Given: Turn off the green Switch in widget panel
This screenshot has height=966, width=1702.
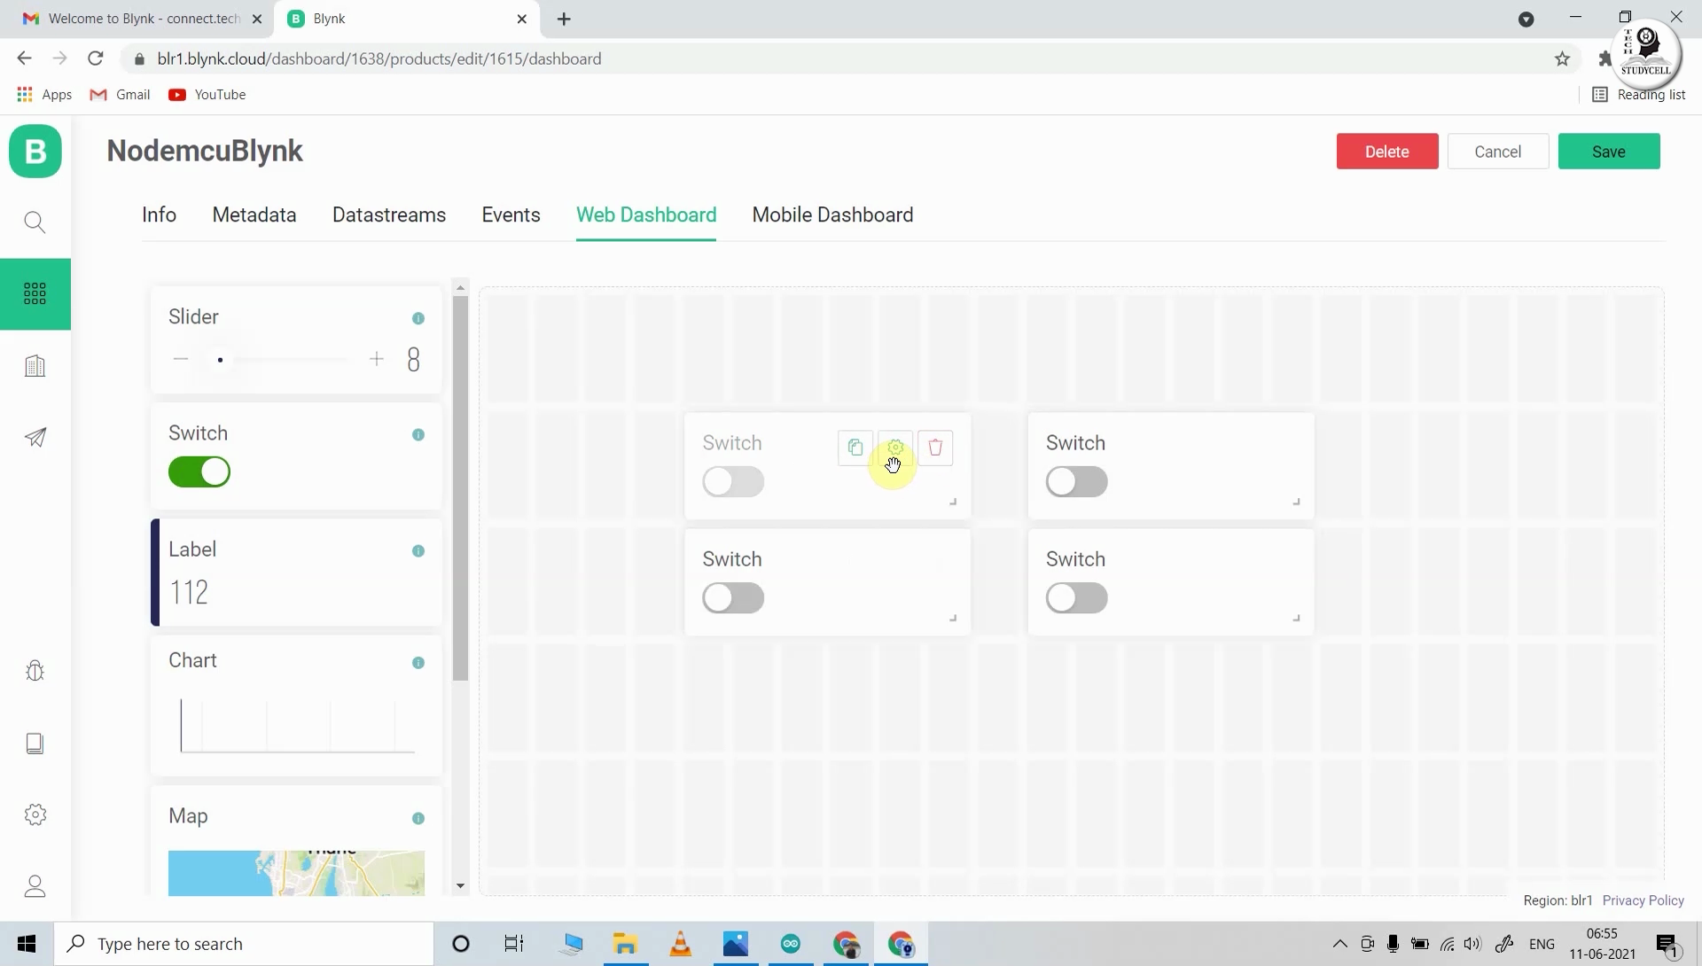Looking at the screenshot, I should pos(199,471).
